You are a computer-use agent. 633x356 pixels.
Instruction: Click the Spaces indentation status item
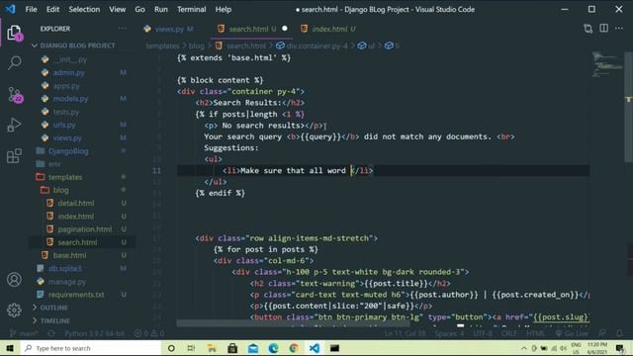click(450, 333)
